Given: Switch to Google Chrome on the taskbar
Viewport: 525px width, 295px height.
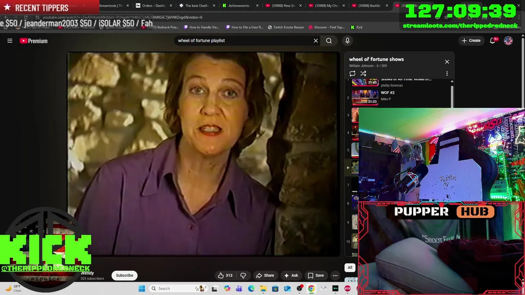Looking at the screenshot, I should pyautogui.click(x=311, y=288).
